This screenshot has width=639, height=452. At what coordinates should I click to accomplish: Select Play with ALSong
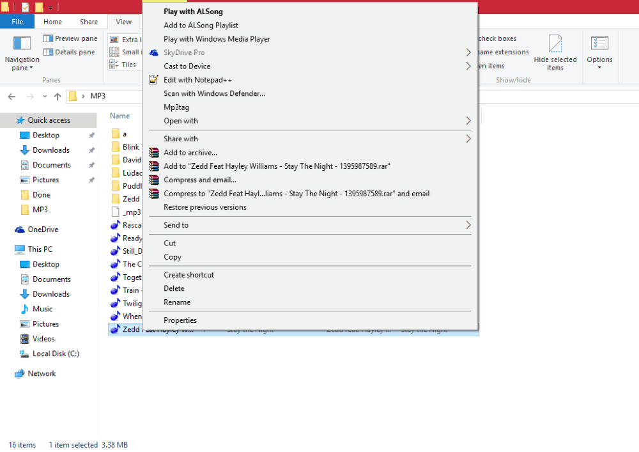click(x=193, y=12)
